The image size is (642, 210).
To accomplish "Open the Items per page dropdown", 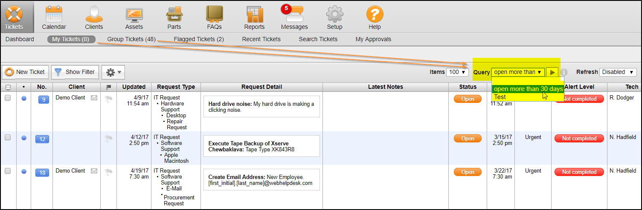I will [458, 72].
